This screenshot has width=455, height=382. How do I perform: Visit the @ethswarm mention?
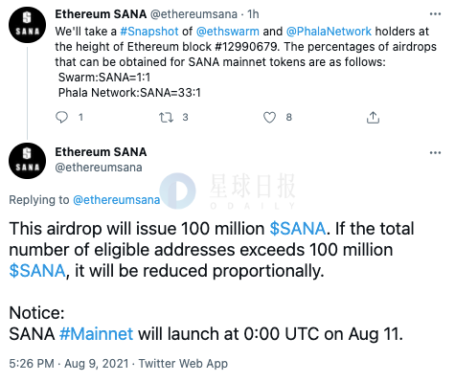pos(228,32)
